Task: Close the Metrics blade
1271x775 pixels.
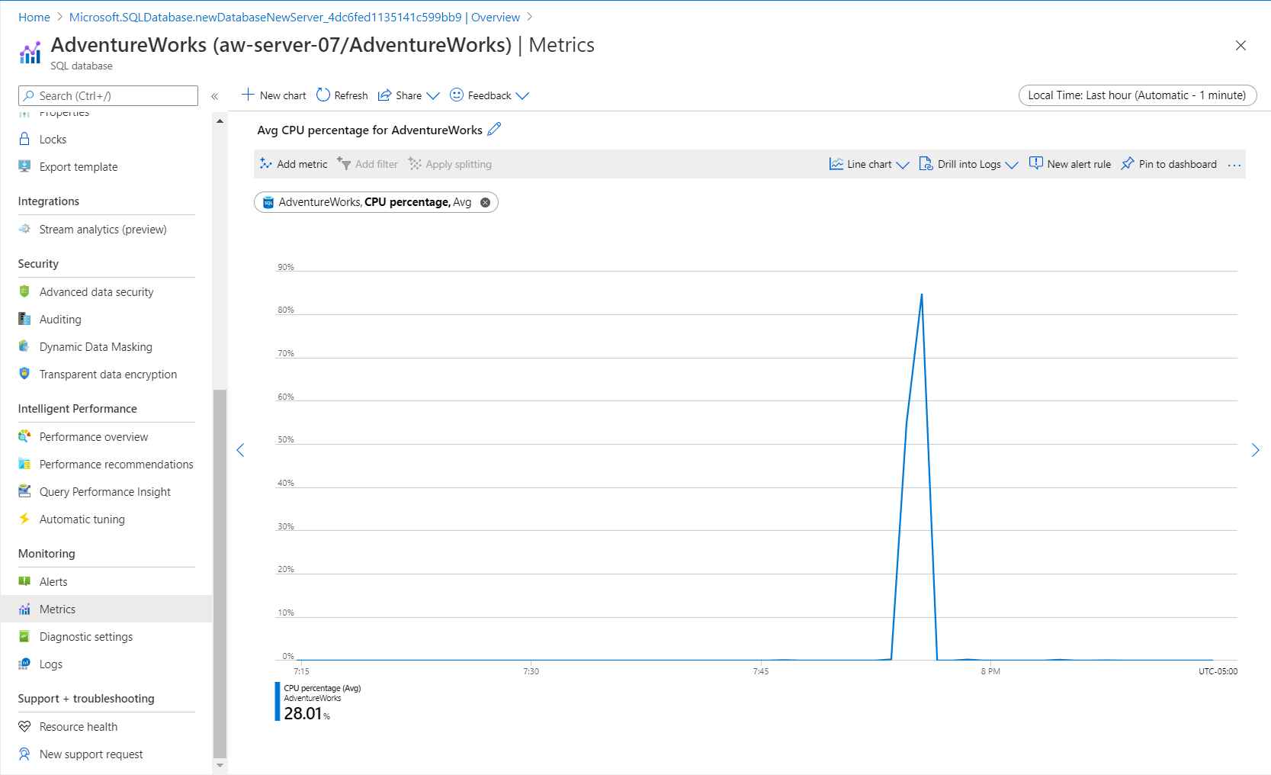Action: (x=1241, y=46)
